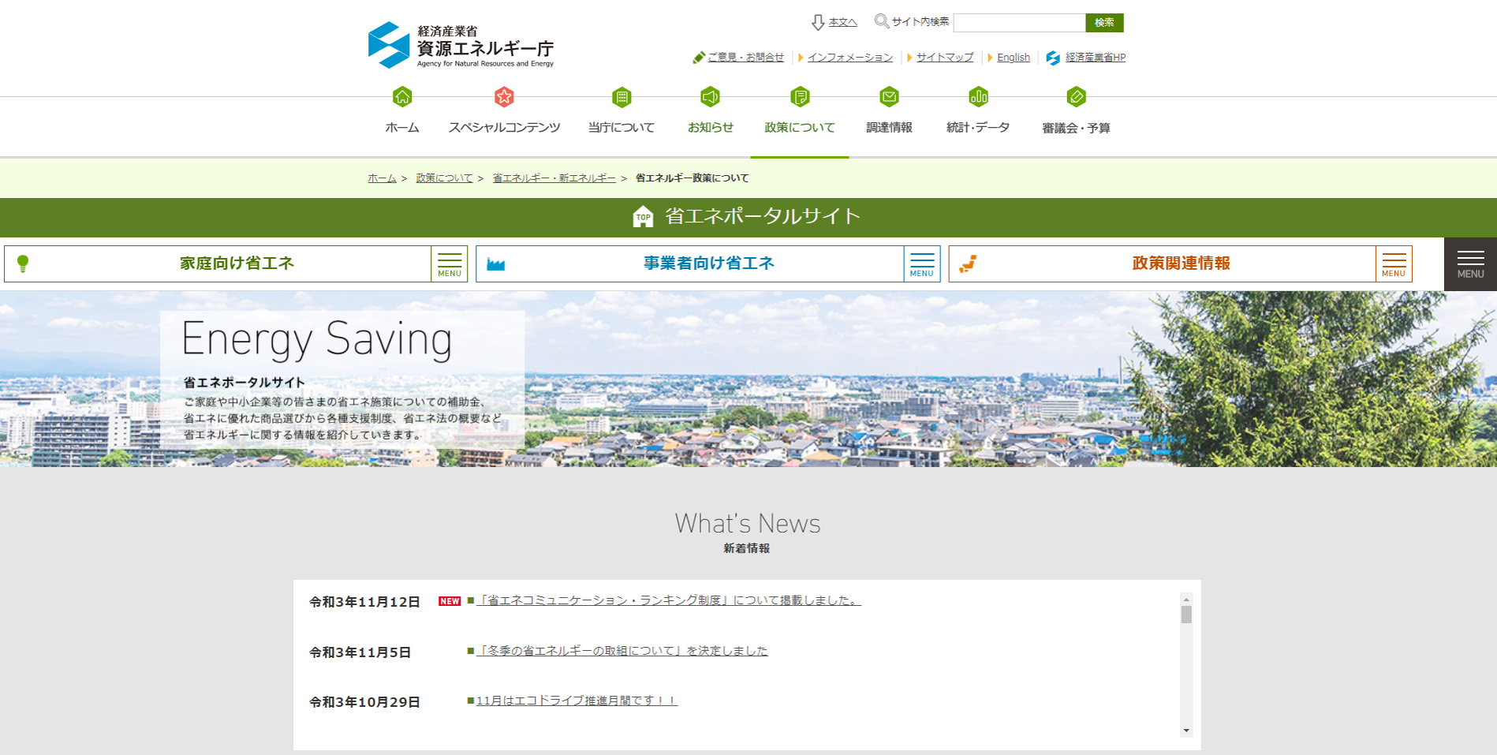Open the 当庁について navigation item
This screenshot has width=1497, height=755.
tap(622, 128)
